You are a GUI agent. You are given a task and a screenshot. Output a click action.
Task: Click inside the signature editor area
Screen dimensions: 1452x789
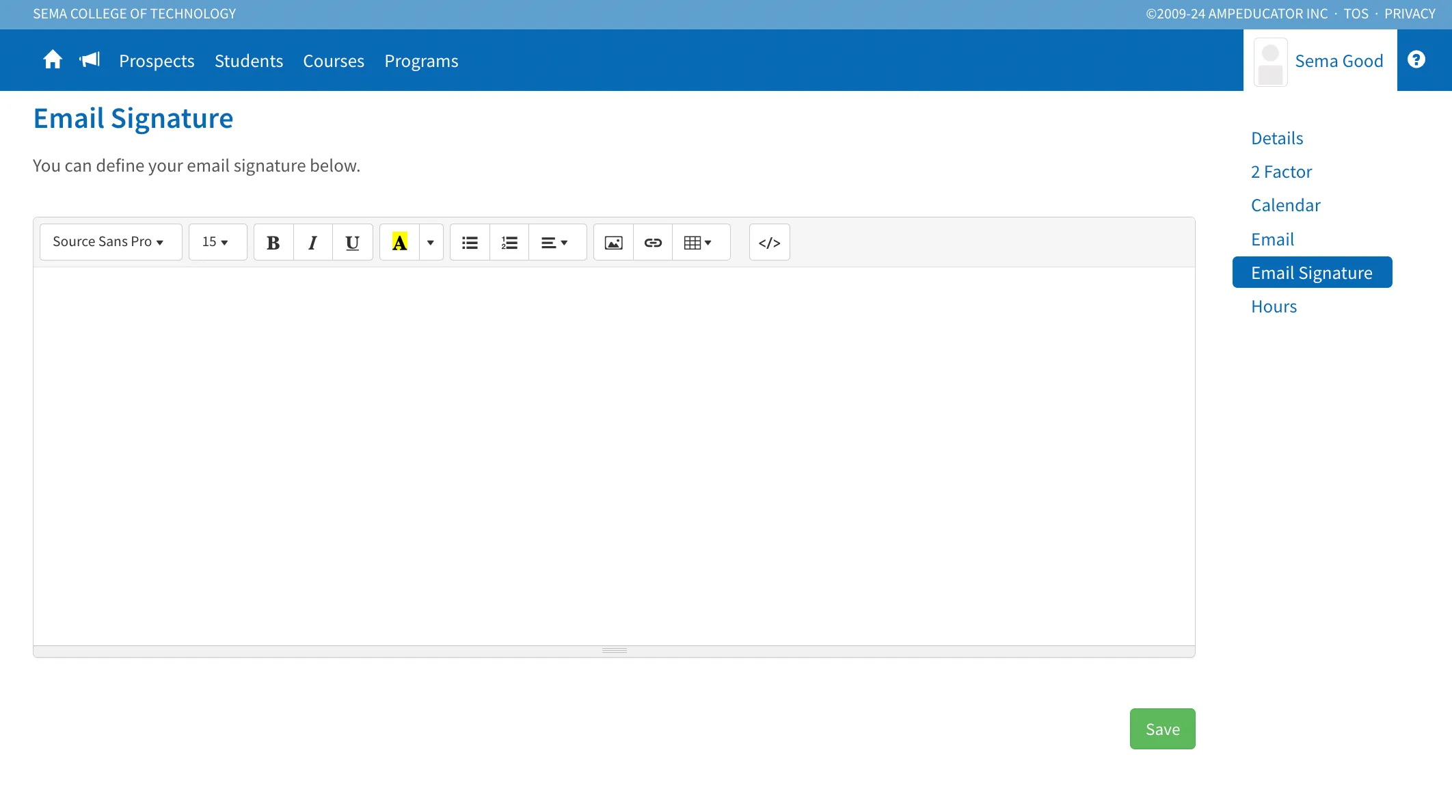click(x=614, y=456)
